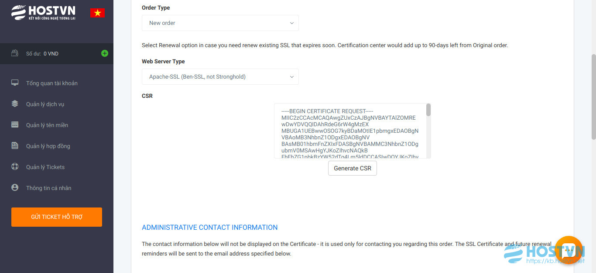The width and height of the screenshot is (596, 273).
Task: Add funds using green plus icon
Action: tap(105, 53)
